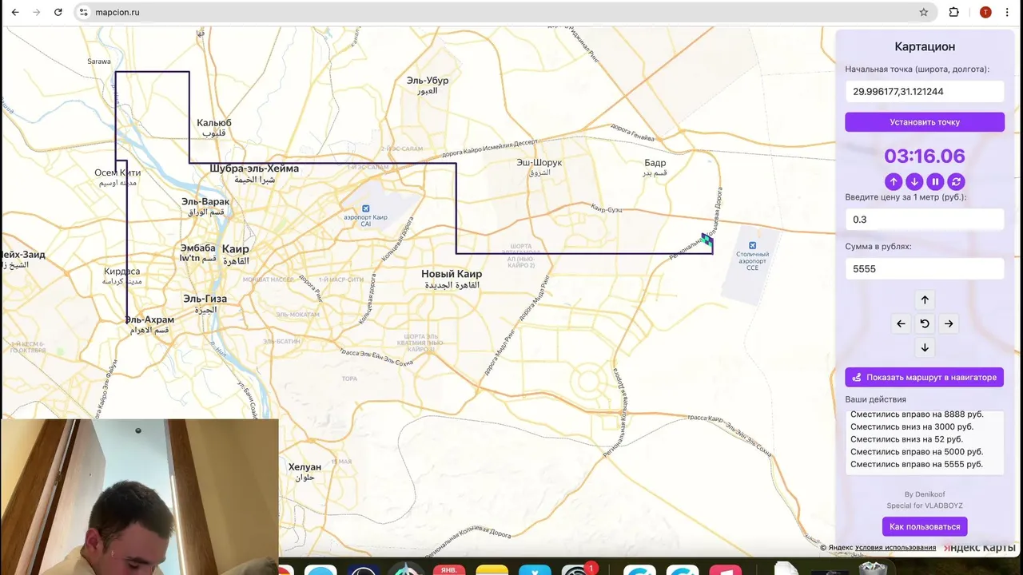The height and width of the screenshot is (575, 1023).
Task: Click the Каир city label on the map
Action: pyautogui.click(x=235, y=249)
